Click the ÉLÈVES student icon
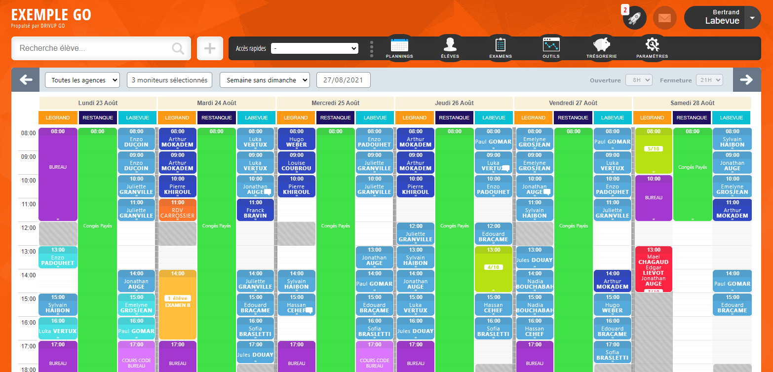The image size is (773, 372). [x=450, y=47]
